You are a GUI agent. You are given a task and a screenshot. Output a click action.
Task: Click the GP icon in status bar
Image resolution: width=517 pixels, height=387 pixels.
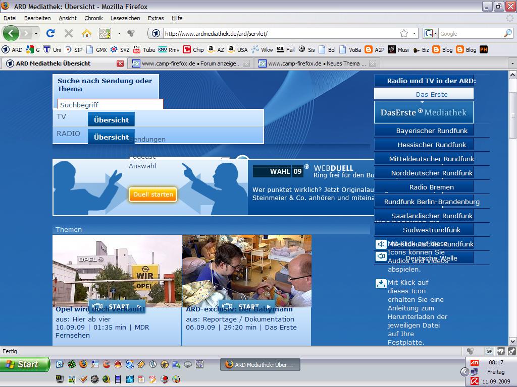(x=489, y=351)
